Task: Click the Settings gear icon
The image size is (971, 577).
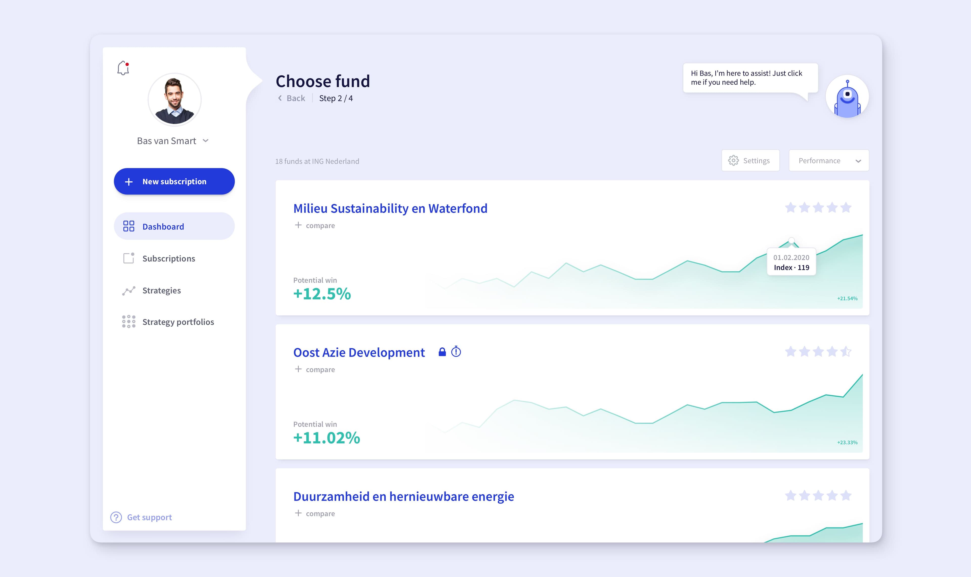Action: [x=733, y=161]
